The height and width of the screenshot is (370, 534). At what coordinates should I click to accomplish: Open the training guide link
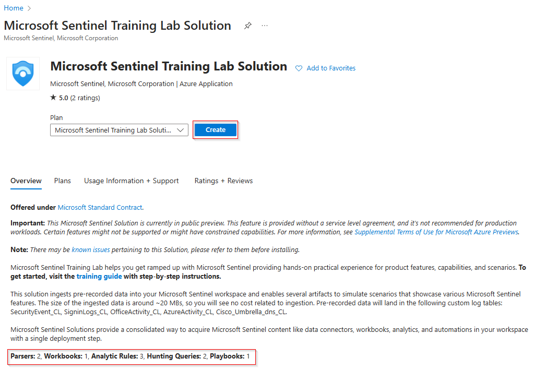[x=99, y=276]
